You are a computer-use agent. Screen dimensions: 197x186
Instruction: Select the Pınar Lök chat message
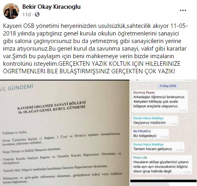[162, 164]
